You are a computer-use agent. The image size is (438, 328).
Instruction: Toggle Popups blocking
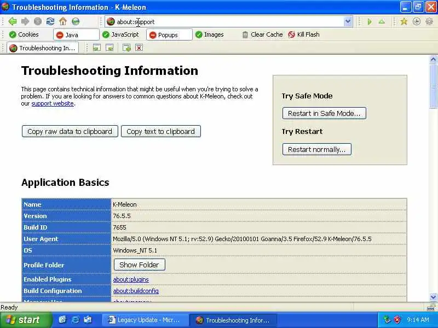point(169,35)
